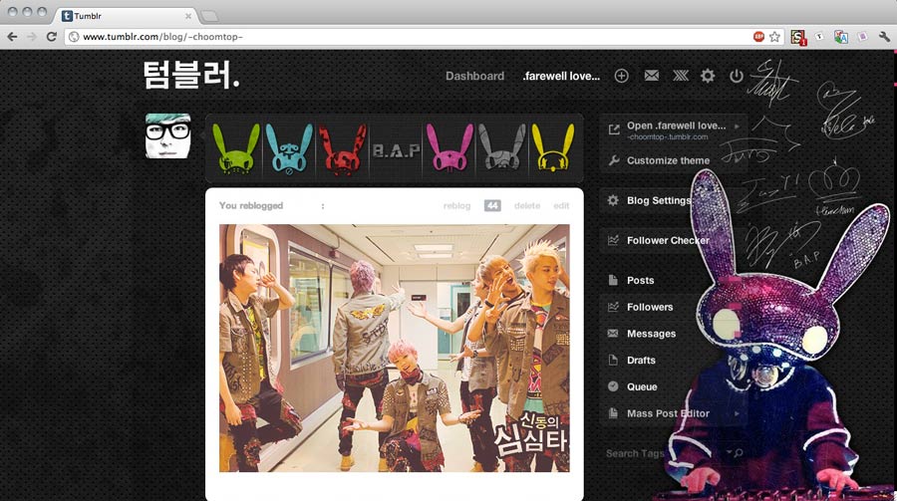The height and width of the screenshot is (501, 897).
Task: Open the translate extension icon
Action: [x=841, y=37]
